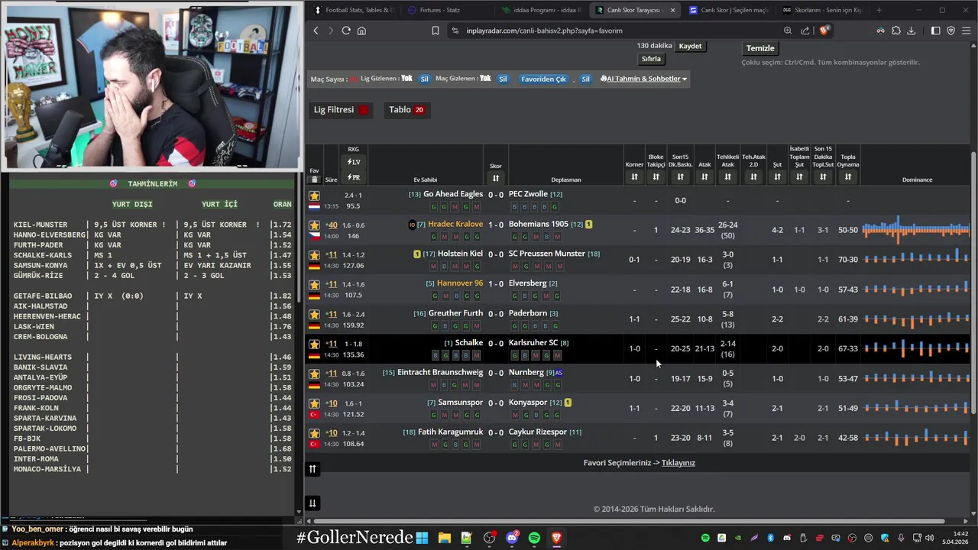
Task: Unfavorite the Greuther Furth match star
Action: tap(314, 314)
